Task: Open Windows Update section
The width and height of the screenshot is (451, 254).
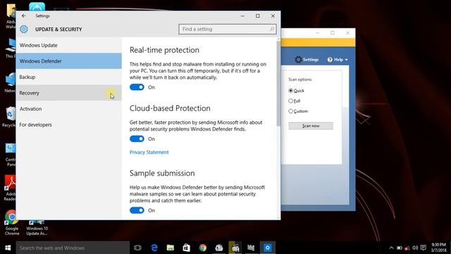Action: click(69, 45)
